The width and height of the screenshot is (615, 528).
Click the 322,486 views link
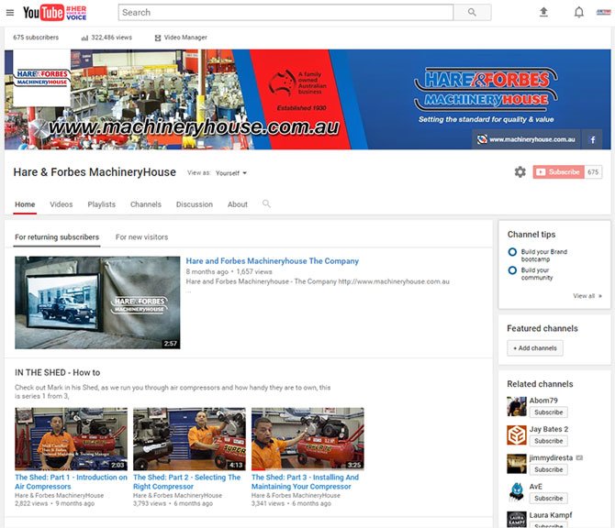coord(111,38)
